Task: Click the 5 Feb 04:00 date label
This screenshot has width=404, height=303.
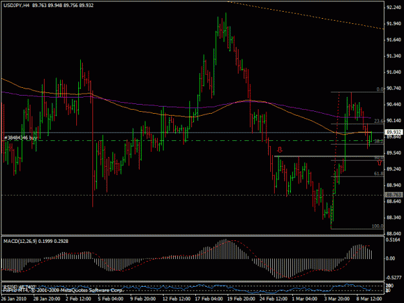Action: [x=111, y=298]
